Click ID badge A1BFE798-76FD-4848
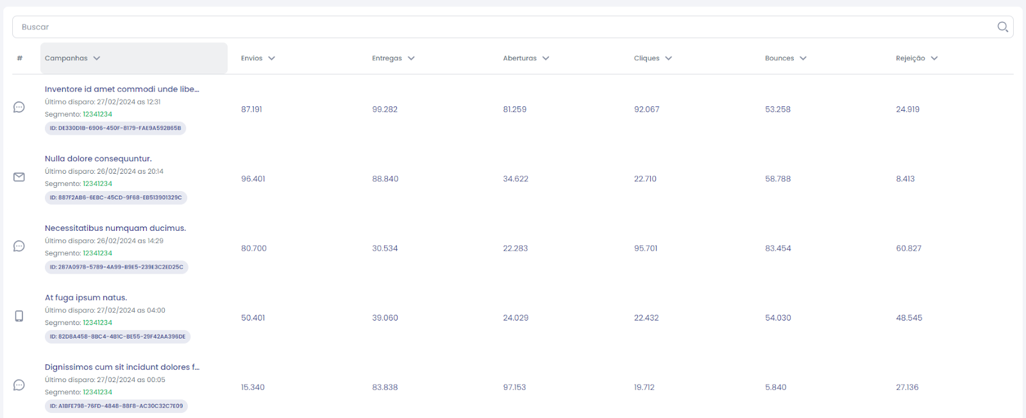 pos(116,406)
